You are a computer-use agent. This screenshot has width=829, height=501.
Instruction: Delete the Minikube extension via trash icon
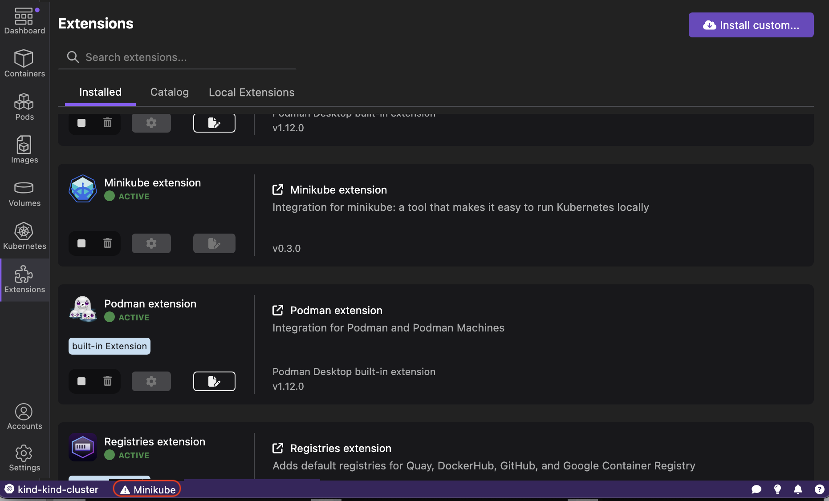pos(107,243)
